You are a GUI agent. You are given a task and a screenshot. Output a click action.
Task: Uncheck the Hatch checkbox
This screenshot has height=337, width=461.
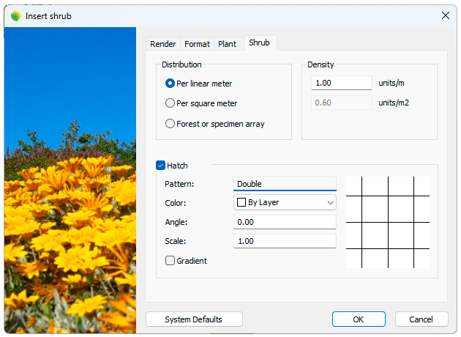[161, 166]
